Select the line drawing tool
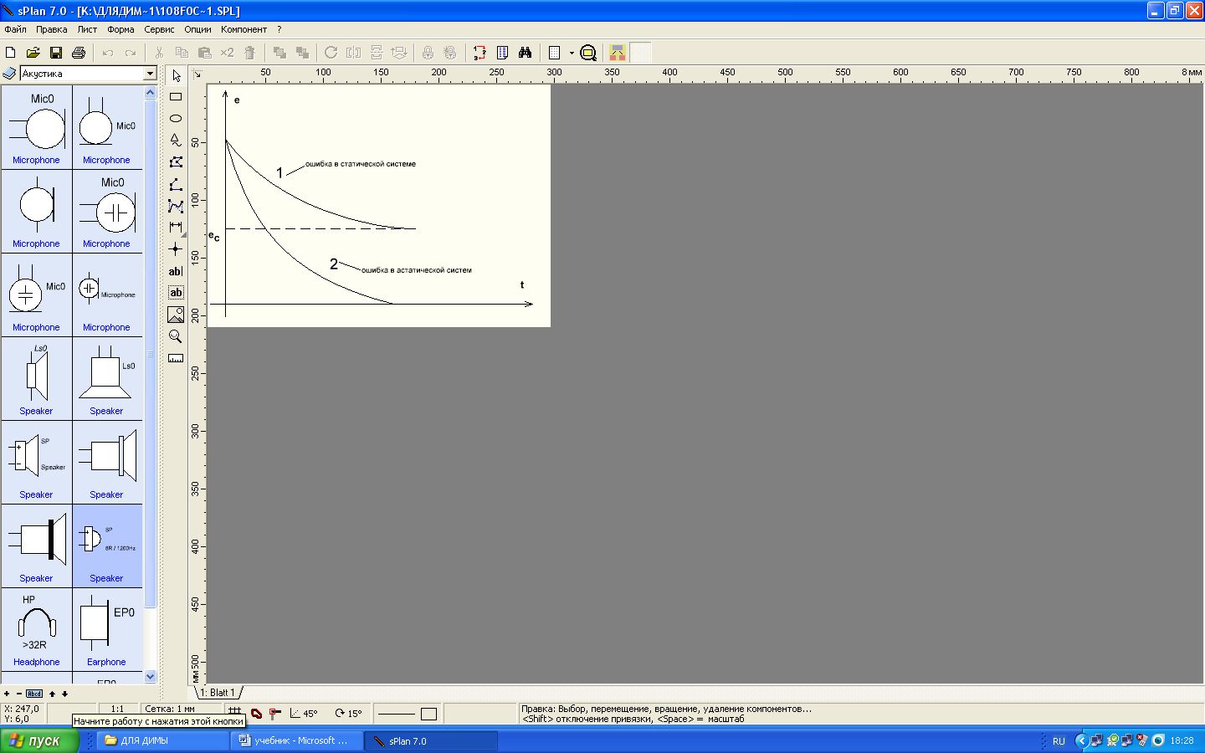 coord(176,184)
